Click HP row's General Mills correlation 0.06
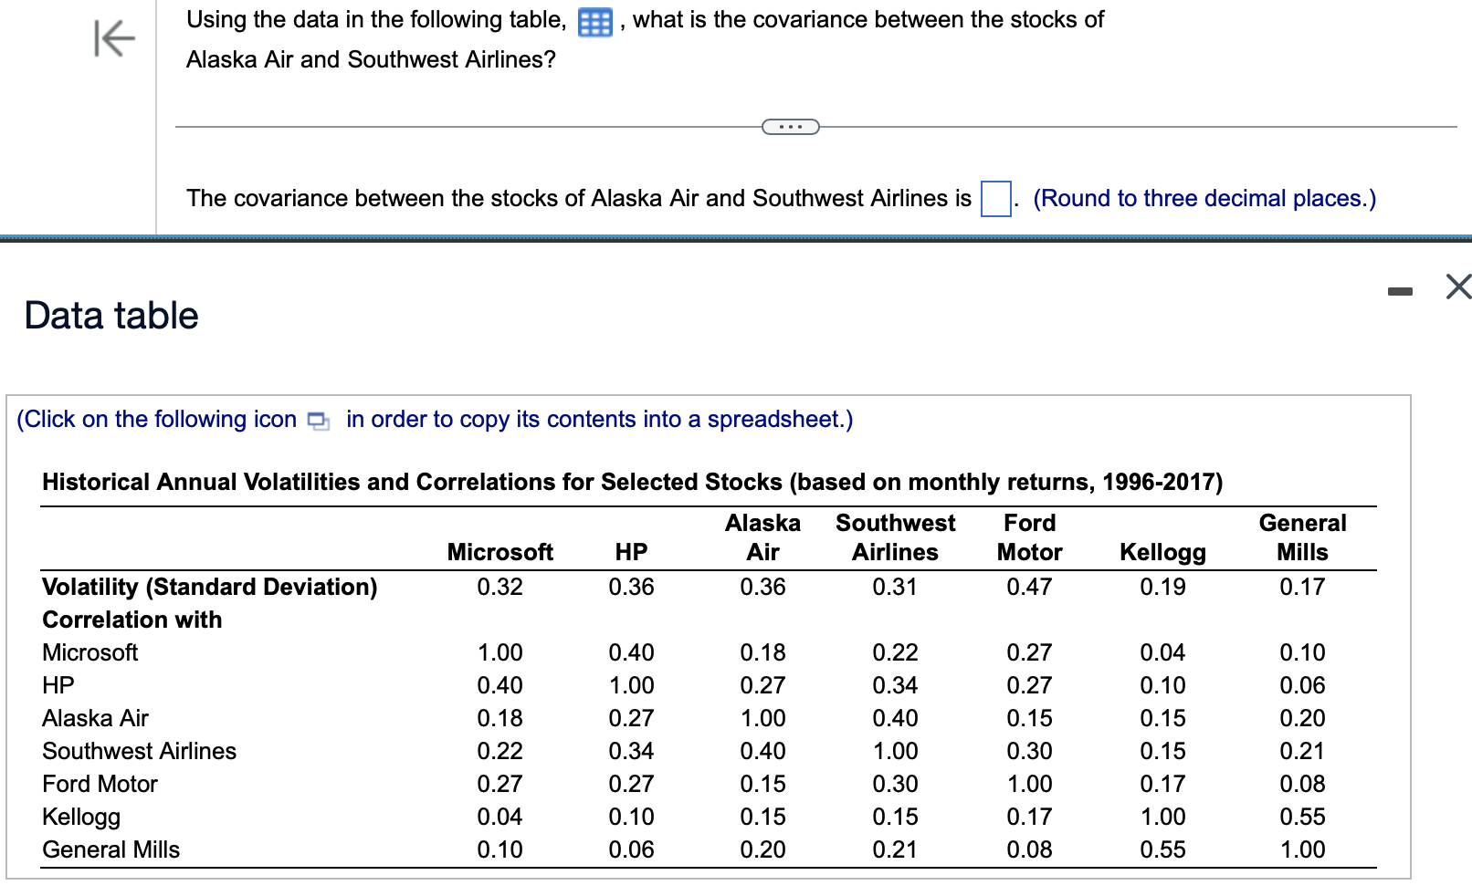The image size is (1472, 896). point(1302,685)
